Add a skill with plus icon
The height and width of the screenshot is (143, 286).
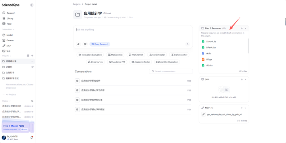pos(242,79)
